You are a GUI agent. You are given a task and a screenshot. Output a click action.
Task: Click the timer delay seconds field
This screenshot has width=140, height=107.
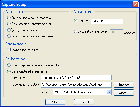tap(116, 32)
